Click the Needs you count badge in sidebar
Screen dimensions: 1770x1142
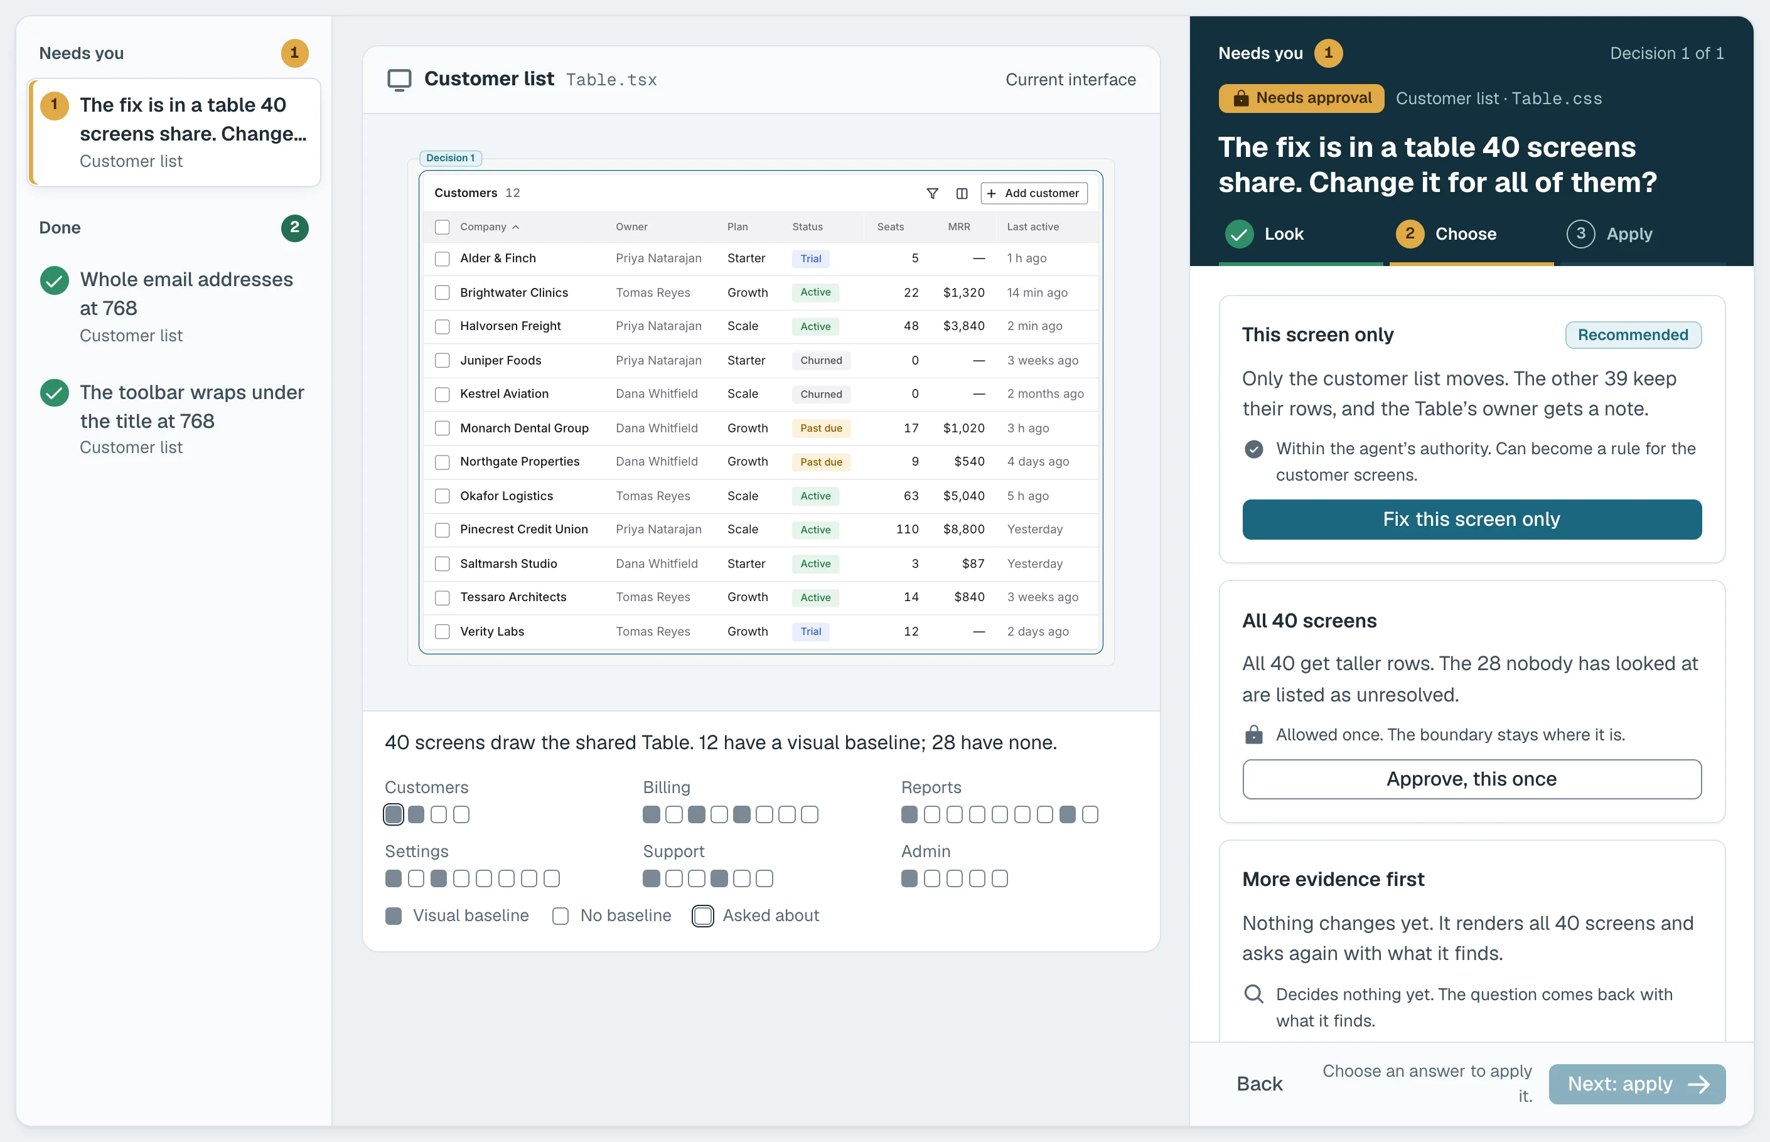pyautogui.click(x=294, y=53)
